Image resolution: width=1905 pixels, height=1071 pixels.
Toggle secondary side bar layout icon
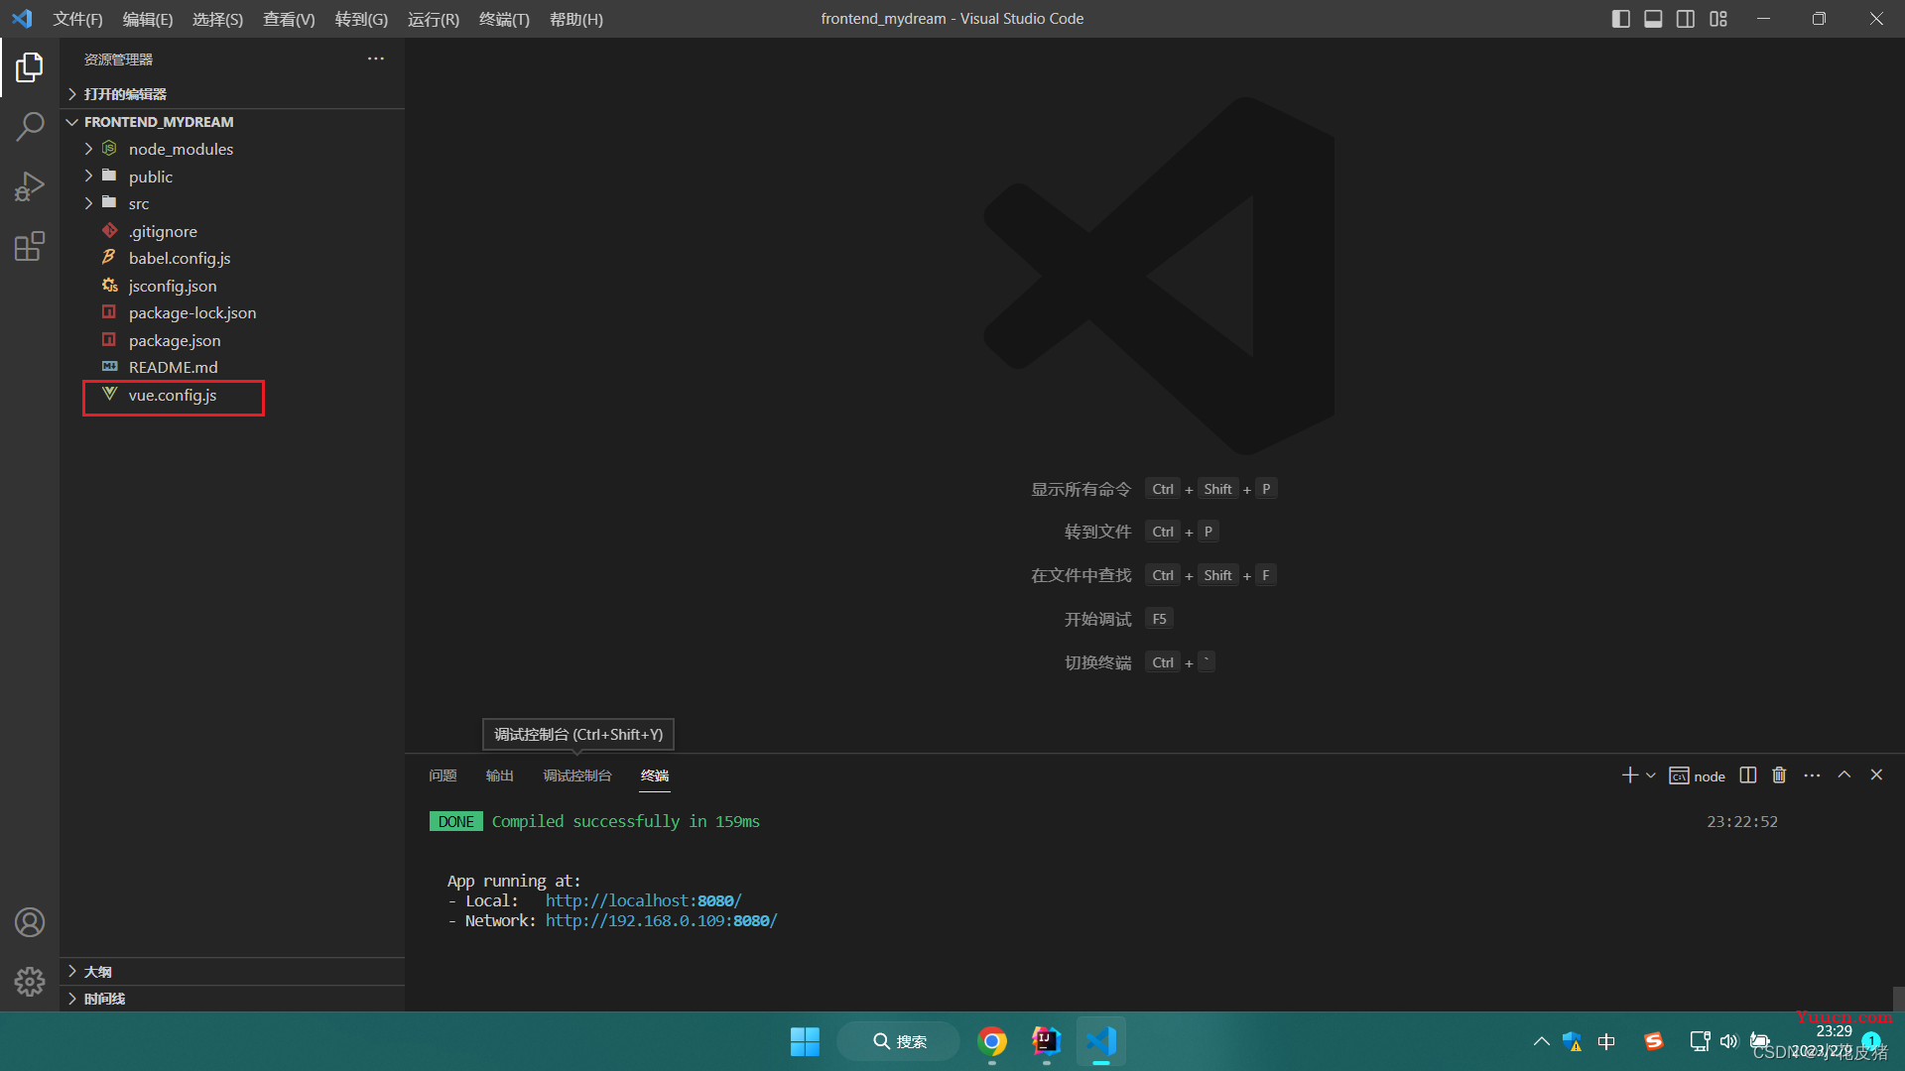pyautogui.click(x=1686, y=19)
